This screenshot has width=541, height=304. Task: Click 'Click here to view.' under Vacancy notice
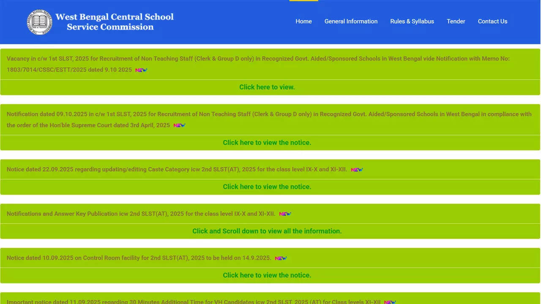click(267, 87)
